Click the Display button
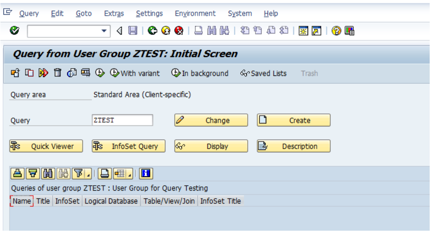This screenshot has height=232, width=434. coord(211,146)
